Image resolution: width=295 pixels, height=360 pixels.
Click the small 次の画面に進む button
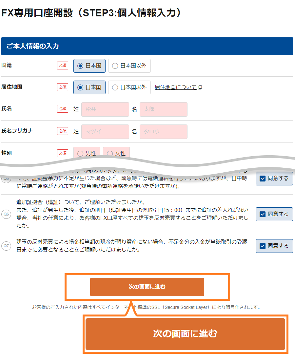147,287
